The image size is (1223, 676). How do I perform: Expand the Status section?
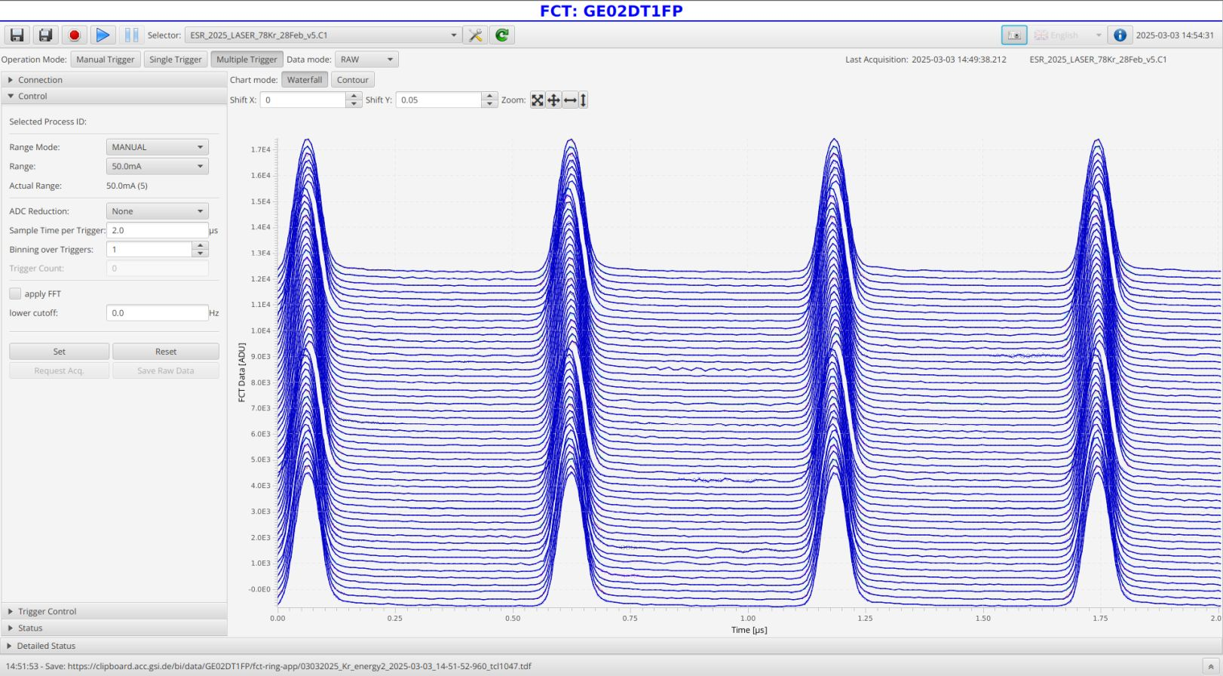pos(113,628)
